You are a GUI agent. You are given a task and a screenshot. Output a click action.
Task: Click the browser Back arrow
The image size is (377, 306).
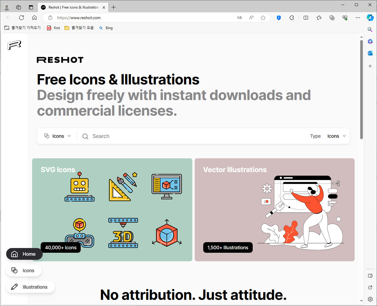(x=9, y=18)
